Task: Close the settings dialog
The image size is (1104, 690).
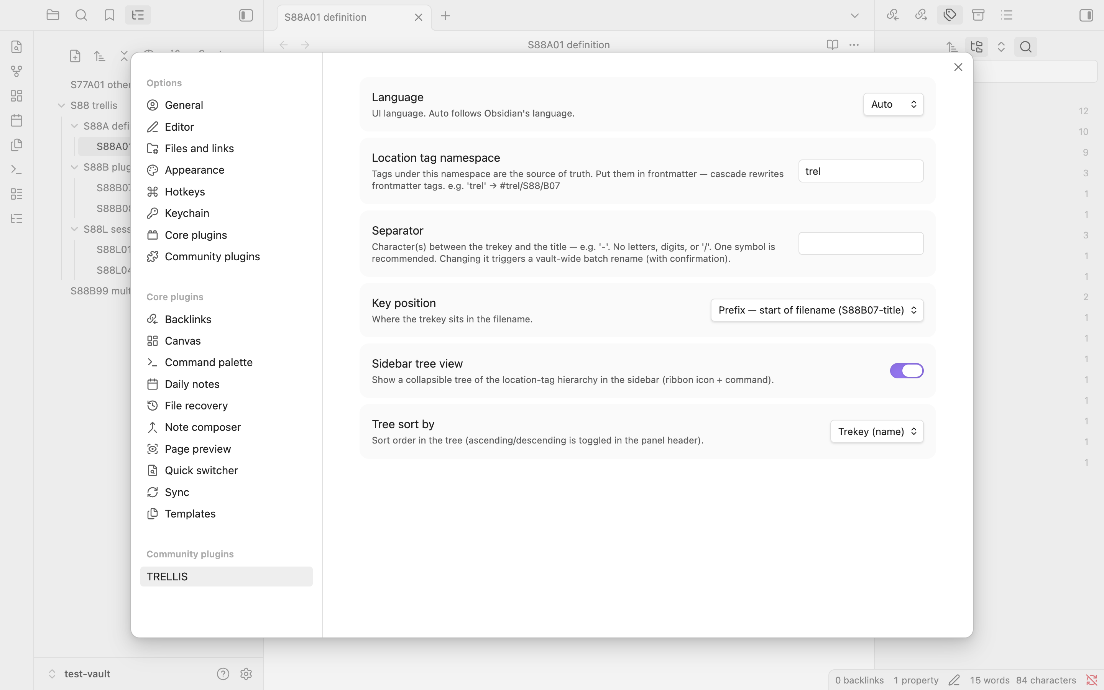Action: (958, 67)
